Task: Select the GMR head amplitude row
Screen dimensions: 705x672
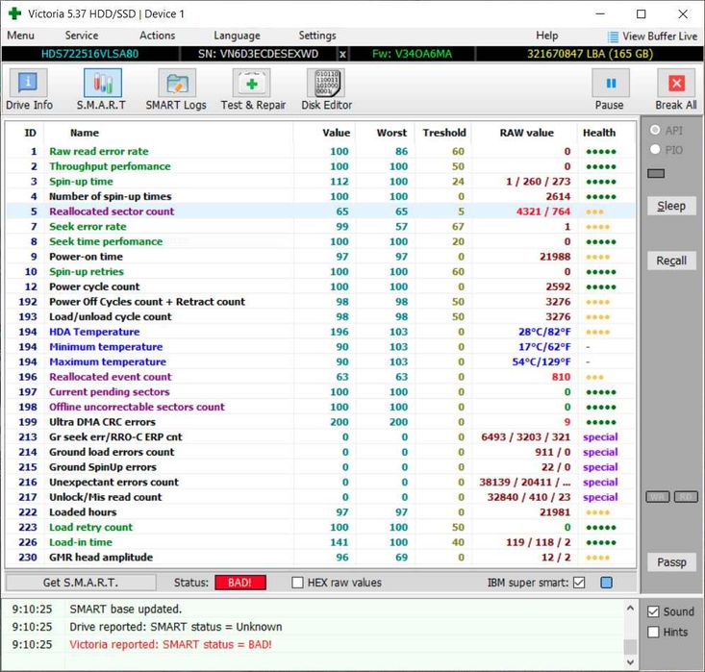Action: [x=320, y=558]
